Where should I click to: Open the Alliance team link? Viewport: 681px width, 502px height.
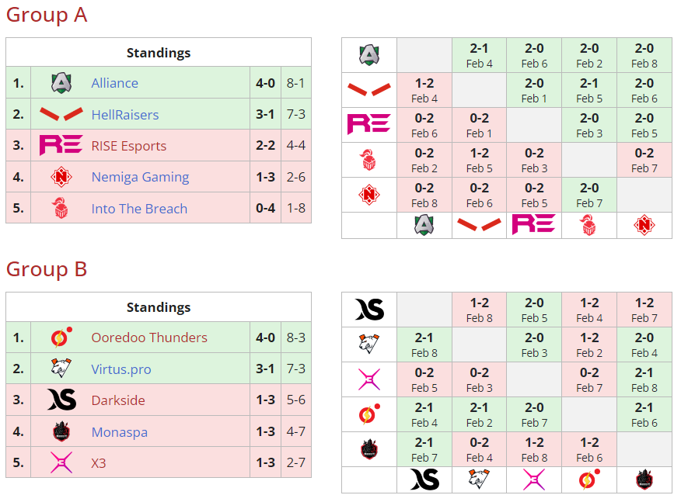(x=114, y=83)
